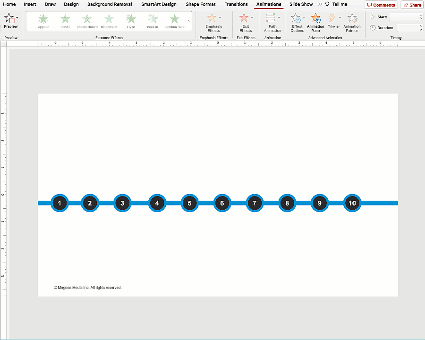Apply the Peek In entrance effect

(x=153, y=21)
